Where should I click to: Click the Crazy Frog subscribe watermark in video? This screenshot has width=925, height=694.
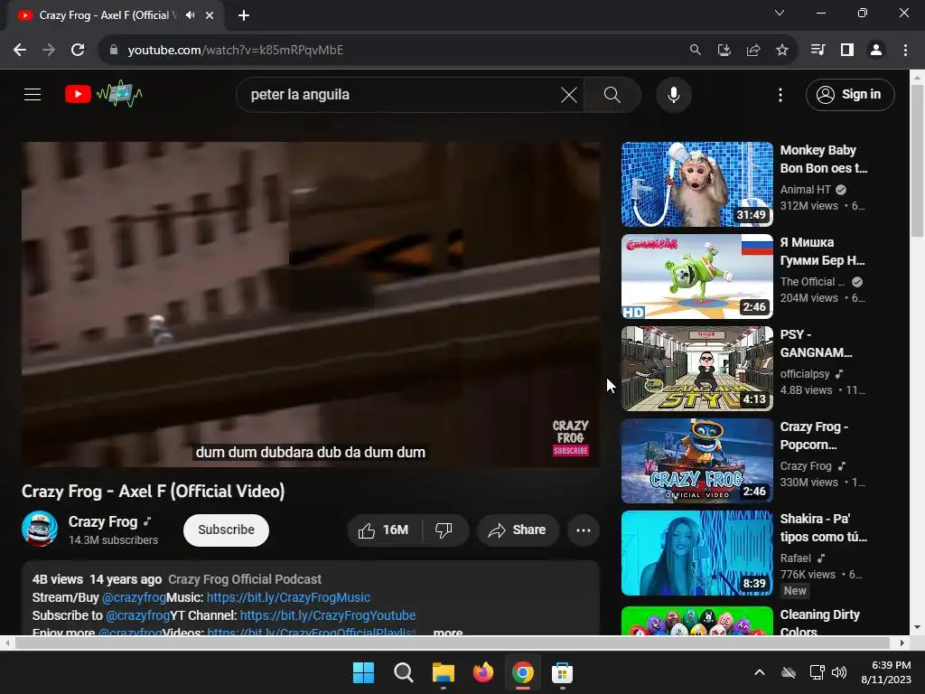click(571, 438)
